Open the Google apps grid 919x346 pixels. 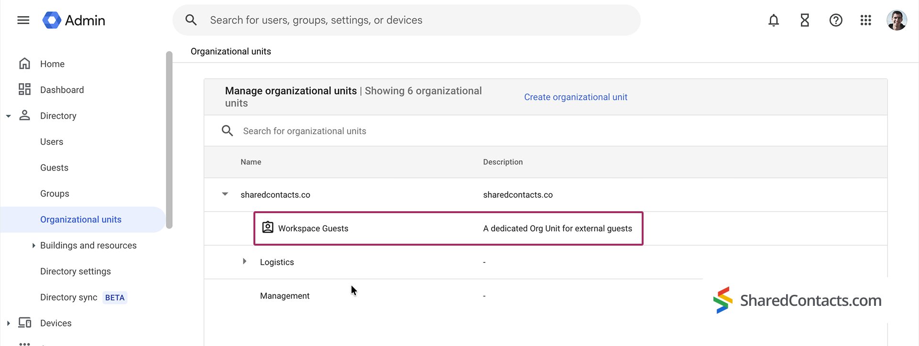(866, 20)
